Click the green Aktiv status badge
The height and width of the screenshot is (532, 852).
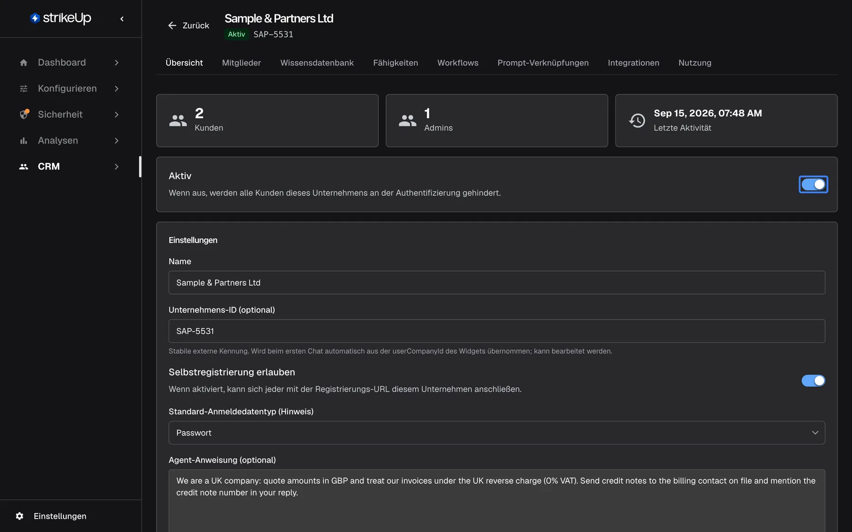tap(237, 34)
